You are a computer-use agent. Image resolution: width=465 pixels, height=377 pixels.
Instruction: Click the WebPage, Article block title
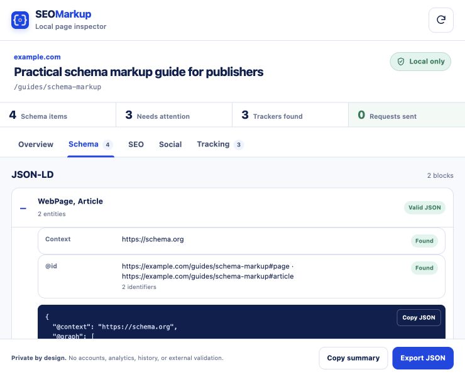[x=70, y=202]
